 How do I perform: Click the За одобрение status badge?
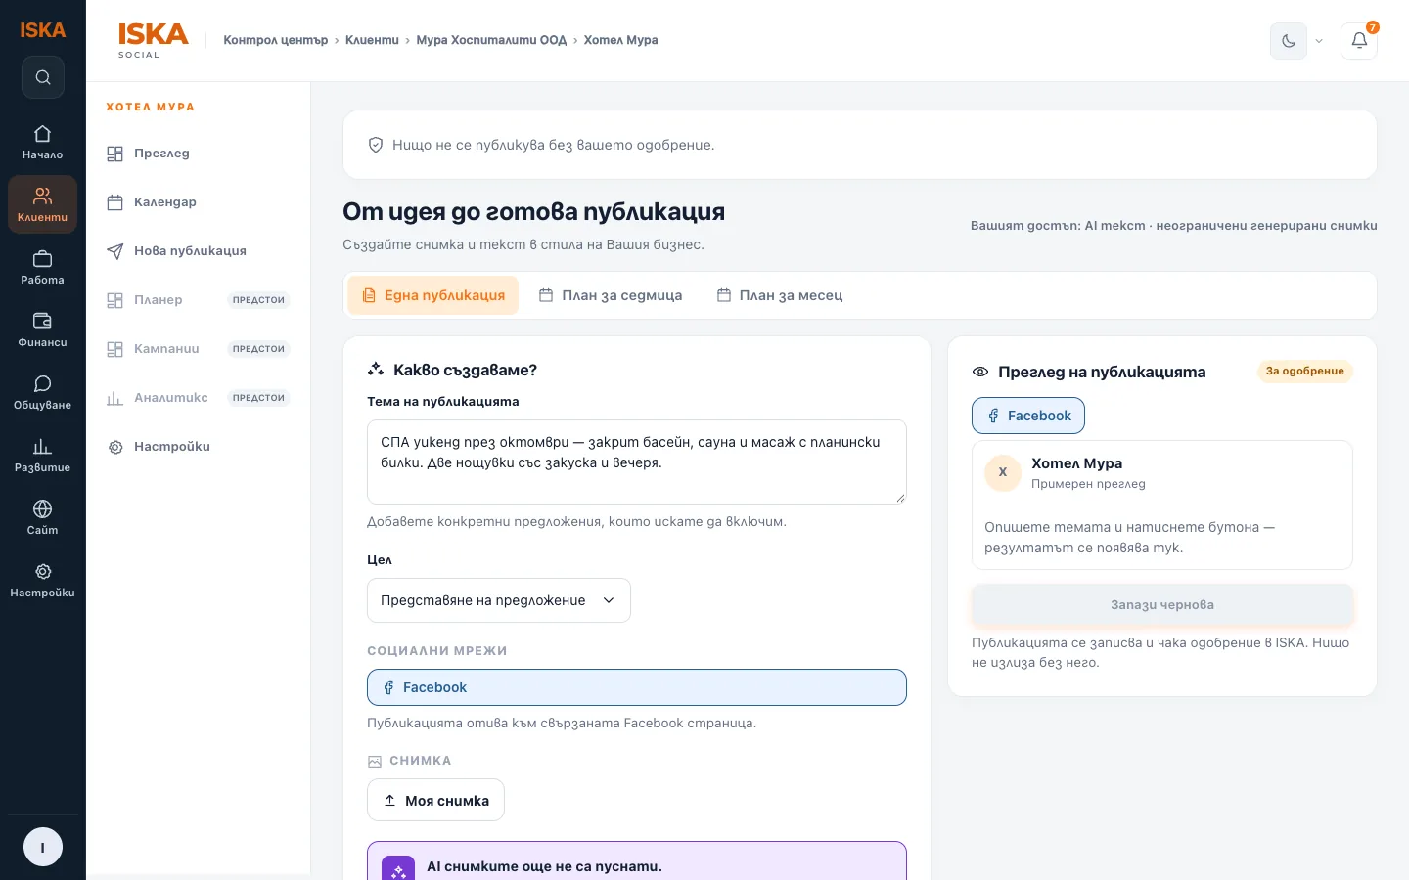point(1305,372)
